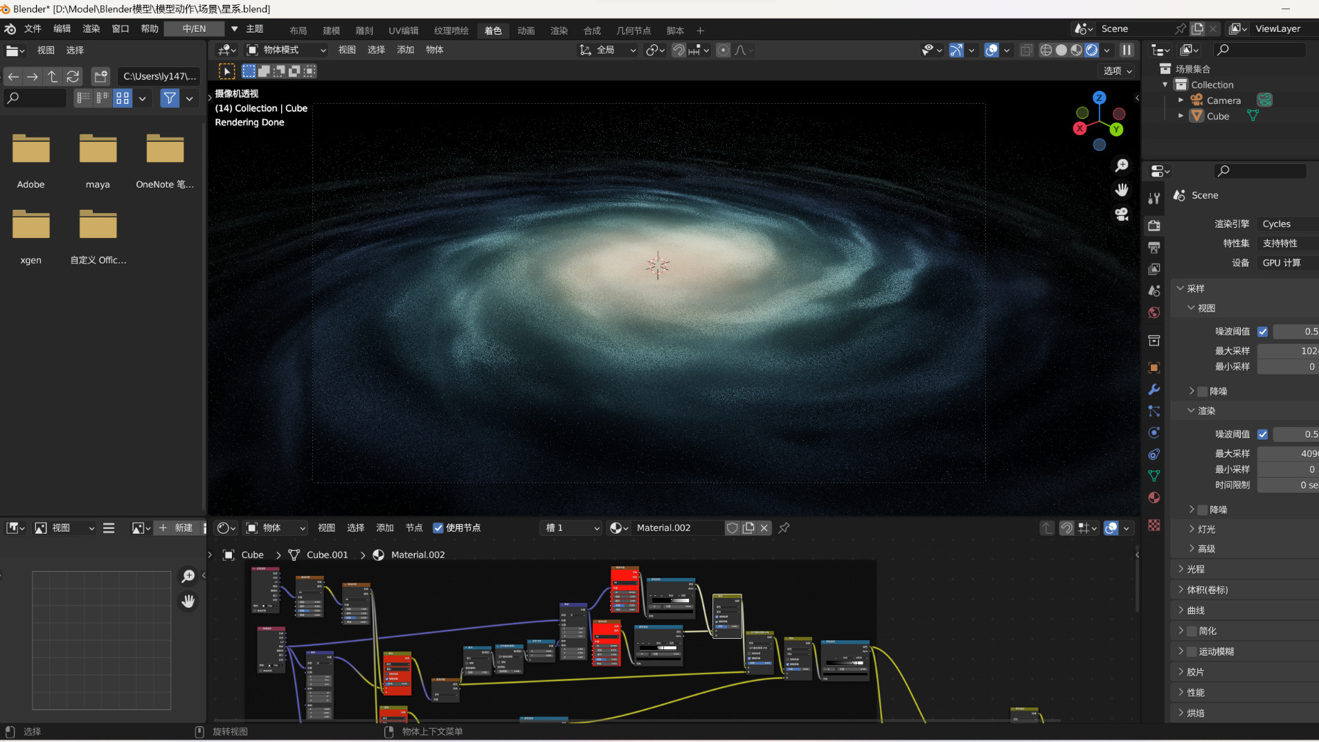Click the zoom magnifier icon in viewport

[1122, 165]
